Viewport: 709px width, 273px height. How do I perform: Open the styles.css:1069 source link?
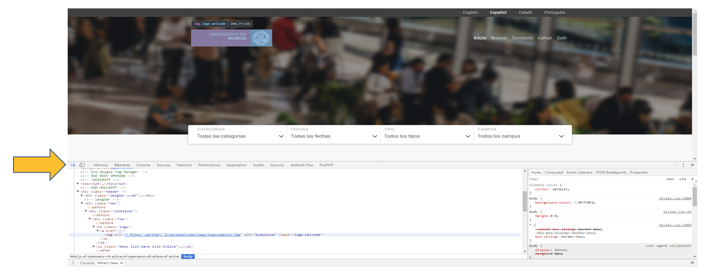[675, 225]
